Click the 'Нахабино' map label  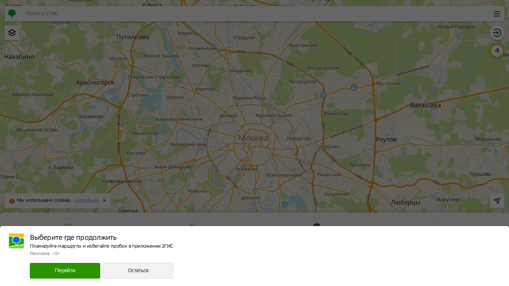(x=19, y=57)
